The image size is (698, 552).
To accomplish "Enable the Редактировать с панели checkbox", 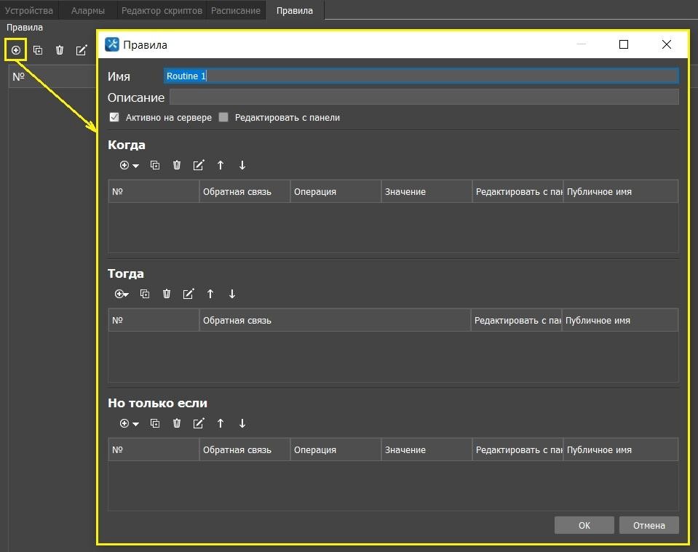I will (x=223, y=117).
